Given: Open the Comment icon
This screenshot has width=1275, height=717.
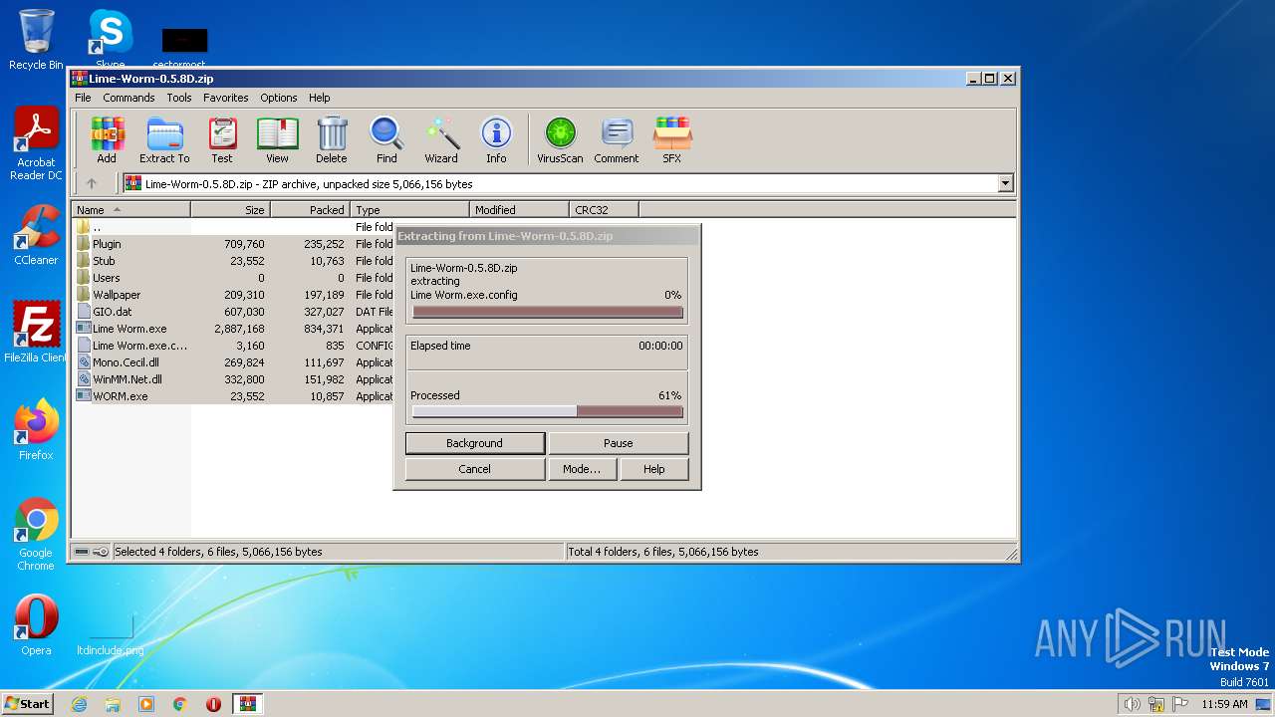Looking at the screenshot, I should [x=617, y=139].
